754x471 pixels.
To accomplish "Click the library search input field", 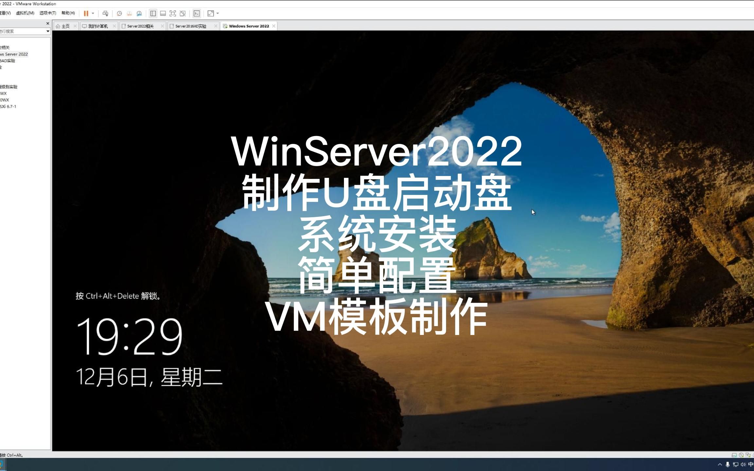I will point(22,31).
